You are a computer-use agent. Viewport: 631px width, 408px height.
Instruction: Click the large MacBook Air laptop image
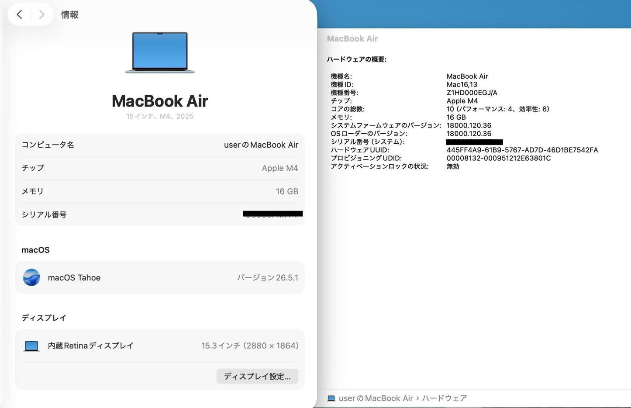click(x=160, y=52)
